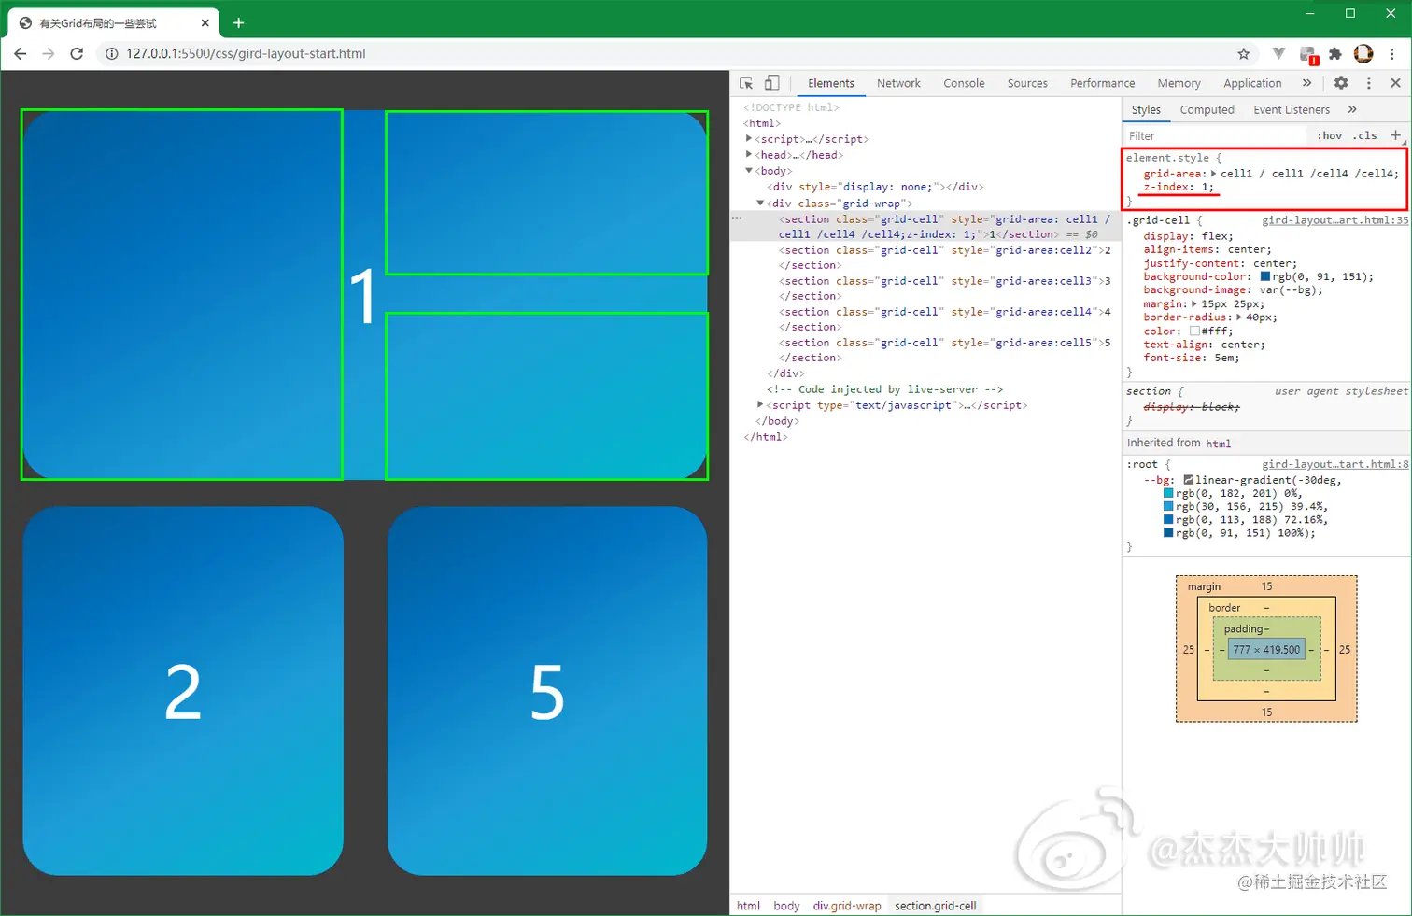Expand the head node in DOM tree

pyautogui.click(x=749, y=155)
